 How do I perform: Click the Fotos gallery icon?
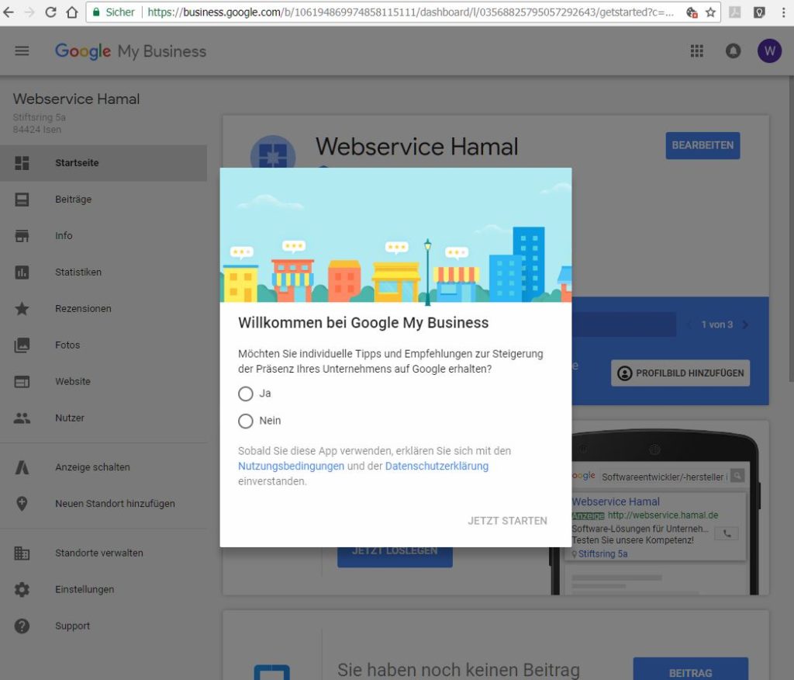coord(22,345)
